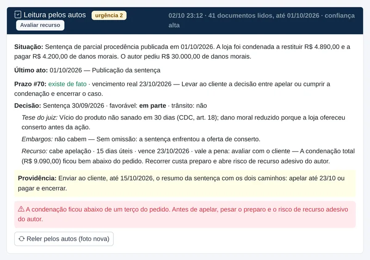Click the Avaliar recurso button
The height and width of the screenshot is (260, 370).
click(40, 25)
